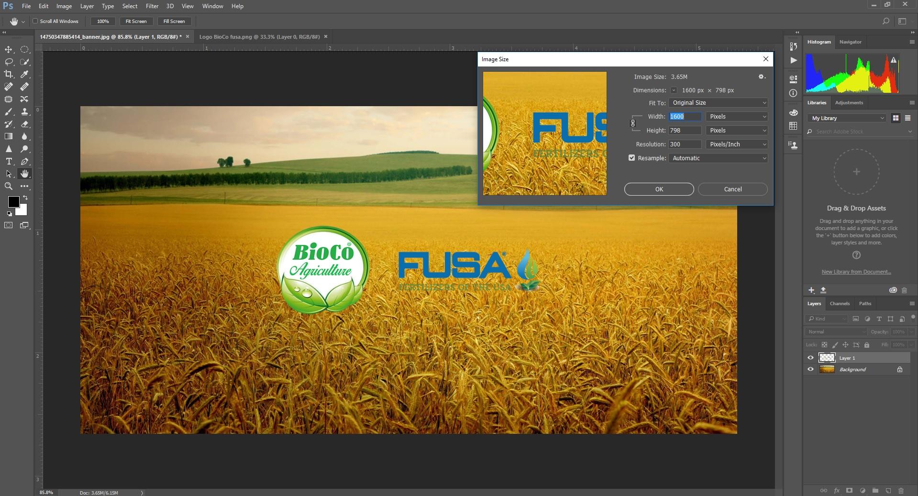
Task: Click the Libraries delete trash icon
Action: (904, 290)
